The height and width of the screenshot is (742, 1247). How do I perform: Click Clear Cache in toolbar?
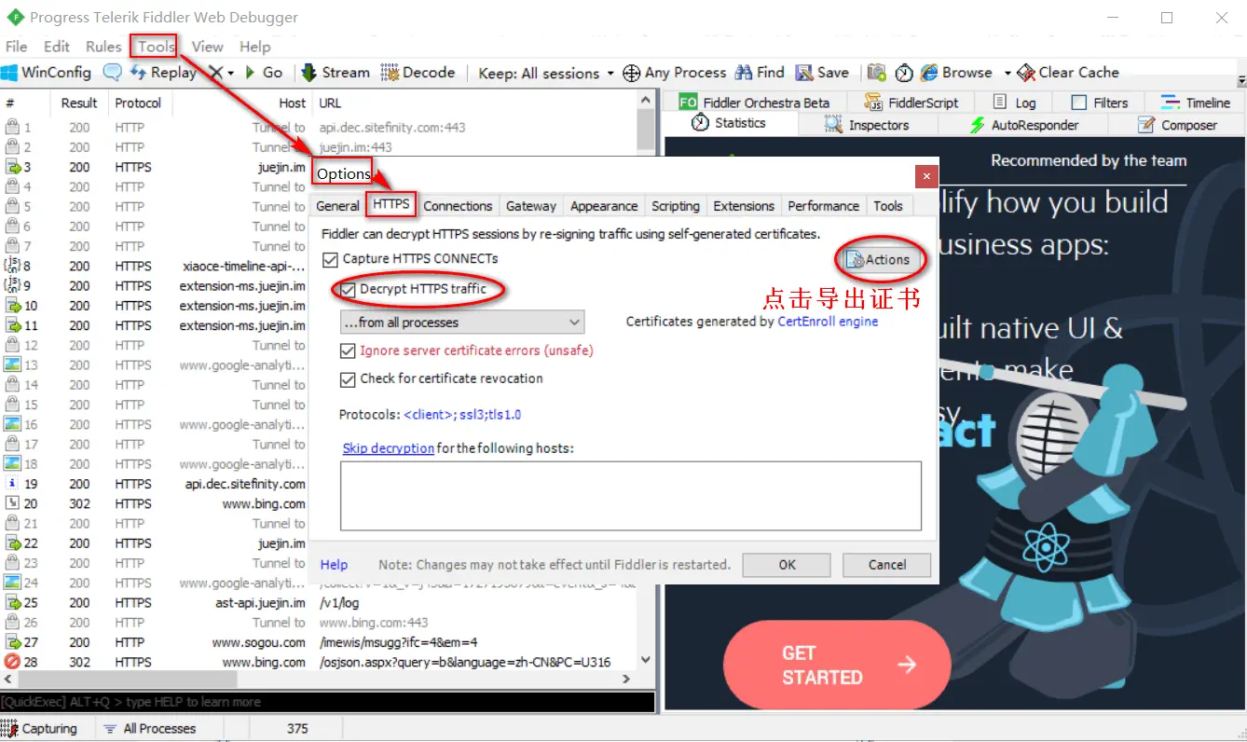pyautogui.click(x=1068, y=73)
